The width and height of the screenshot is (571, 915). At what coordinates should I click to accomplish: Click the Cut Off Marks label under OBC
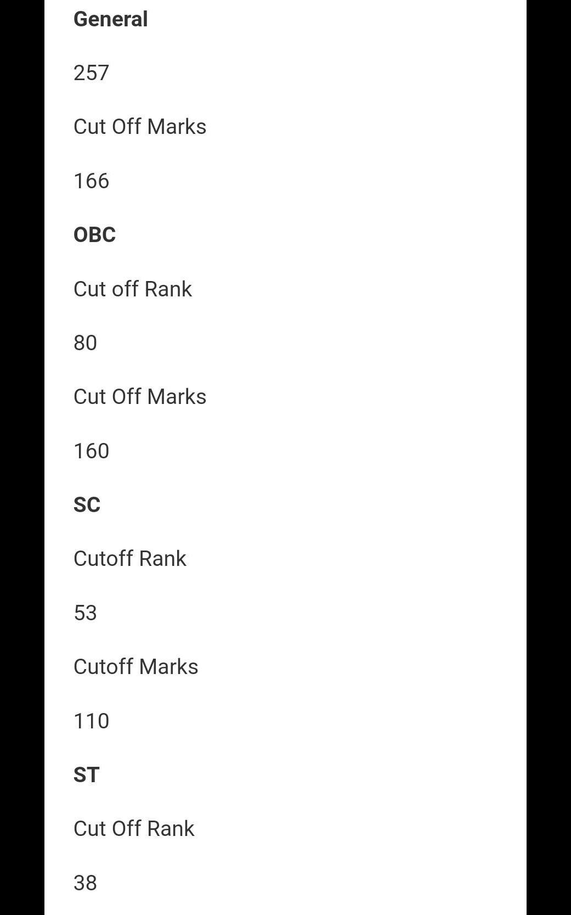coord(140,397)
